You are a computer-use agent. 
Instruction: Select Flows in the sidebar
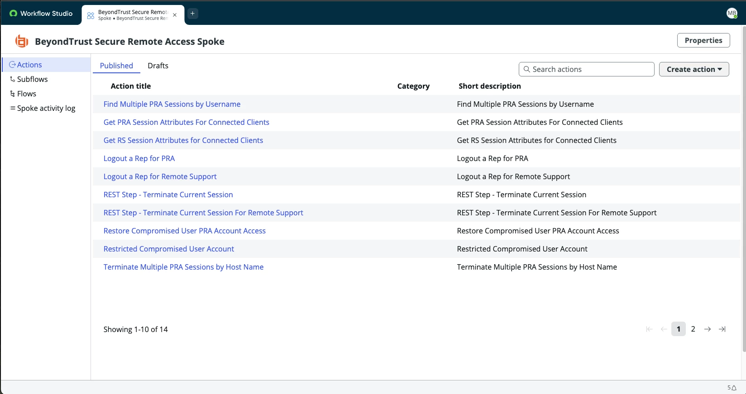pos(46,94)
